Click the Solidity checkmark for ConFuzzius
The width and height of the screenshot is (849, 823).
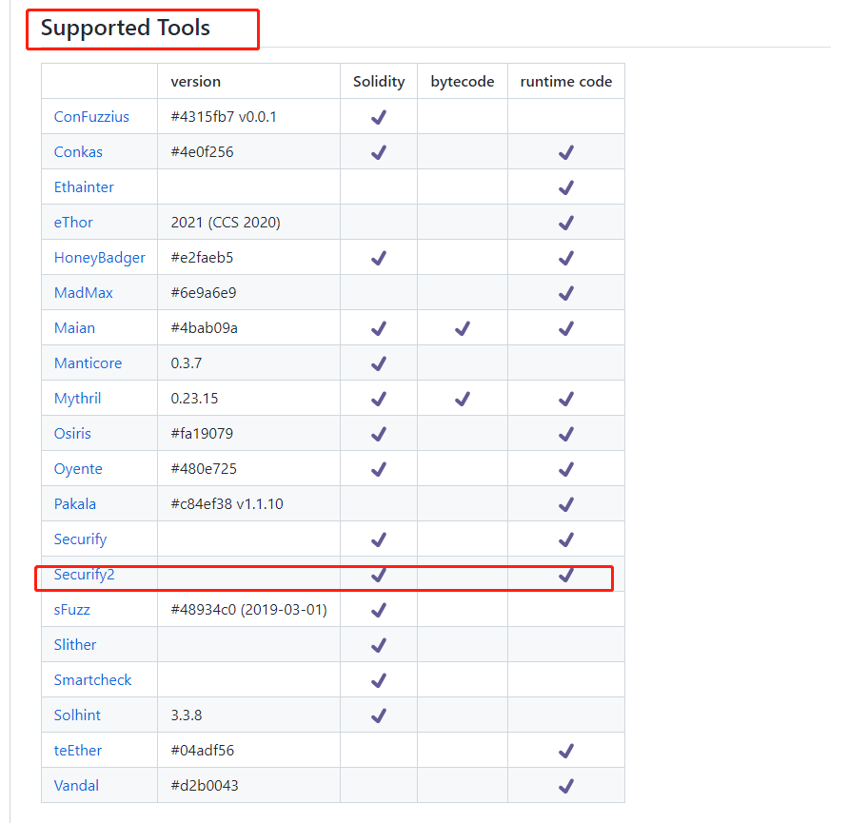(378, 116)
